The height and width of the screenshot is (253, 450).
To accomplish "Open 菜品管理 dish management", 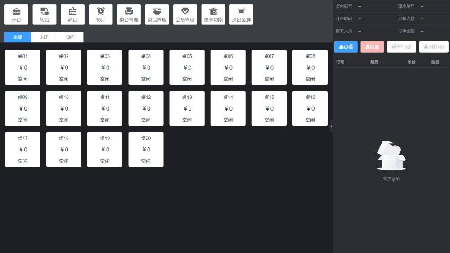I will click(x=157, y=15).
